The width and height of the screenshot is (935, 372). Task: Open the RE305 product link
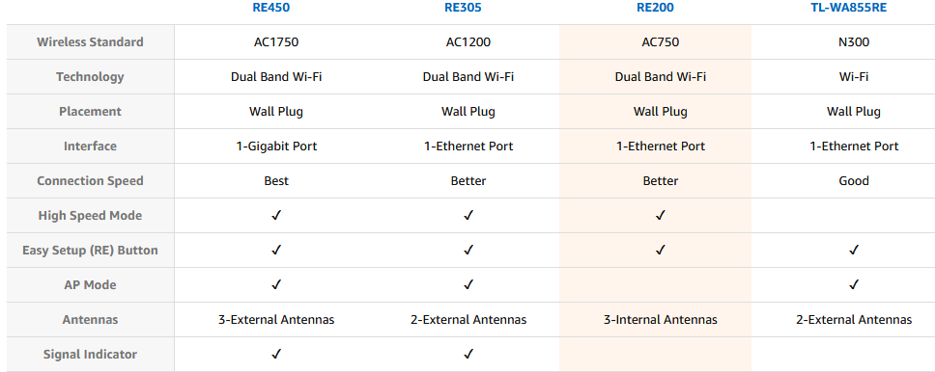[468, 8]
